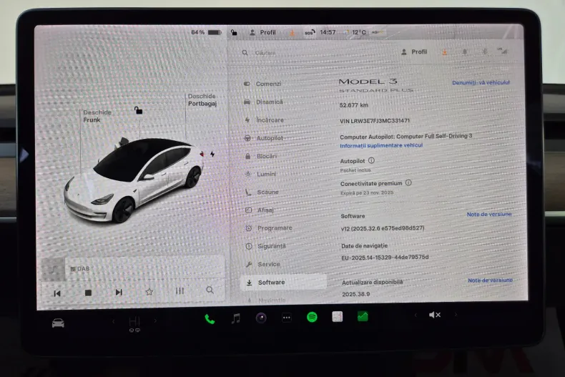The width and height of the screenshot is (565, 377).
Task: Tap info icon beside Conectivitate premium
Action: point(408,182)
